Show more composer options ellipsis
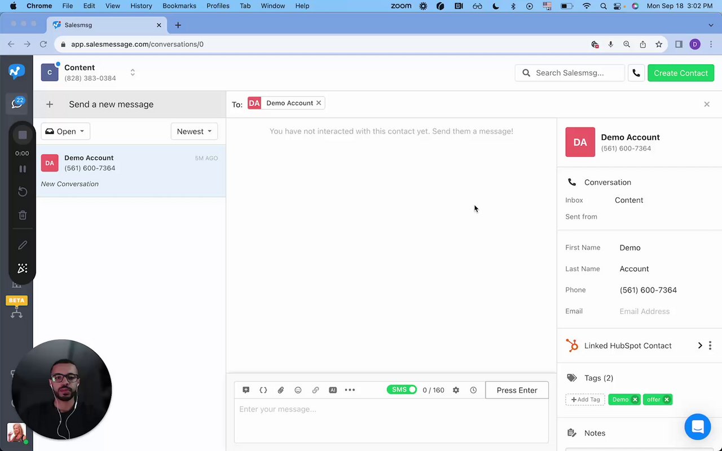This screenshot has width=722, height=451. tap(350, 390)
